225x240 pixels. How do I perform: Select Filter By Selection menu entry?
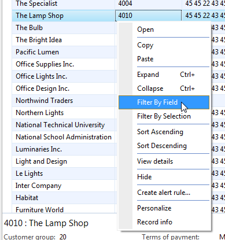pos(164,116)
